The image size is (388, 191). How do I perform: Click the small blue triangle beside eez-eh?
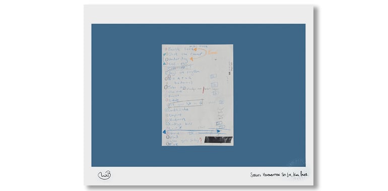click(x=164, y=64)
